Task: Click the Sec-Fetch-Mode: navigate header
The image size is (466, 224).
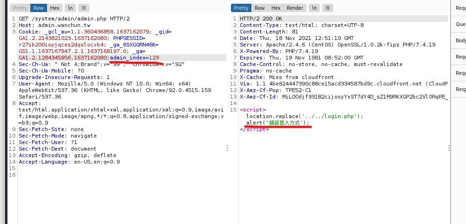Action: pyautogui.click(x=58, y=136)
